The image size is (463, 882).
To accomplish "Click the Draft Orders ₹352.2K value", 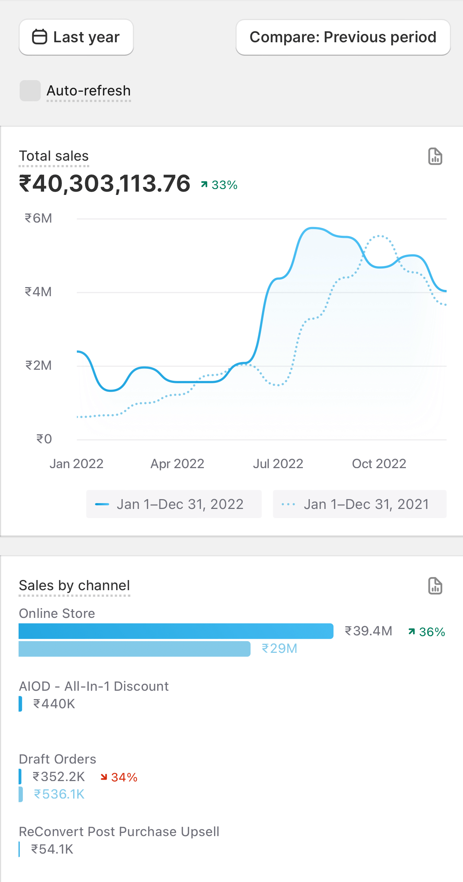I will coord(59,777).
